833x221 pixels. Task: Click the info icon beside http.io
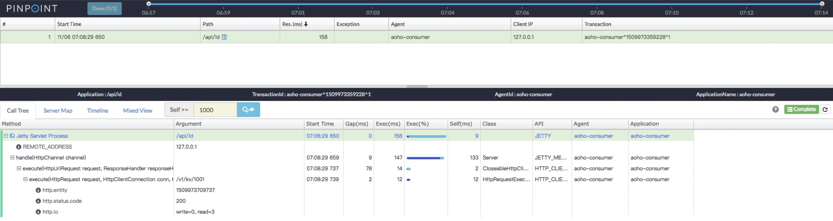[x=38, y=212]
